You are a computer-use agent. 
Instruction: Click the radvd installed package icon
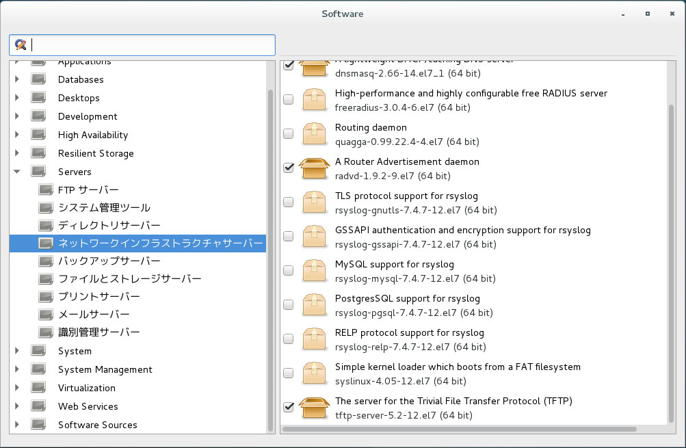coord(314,168)
